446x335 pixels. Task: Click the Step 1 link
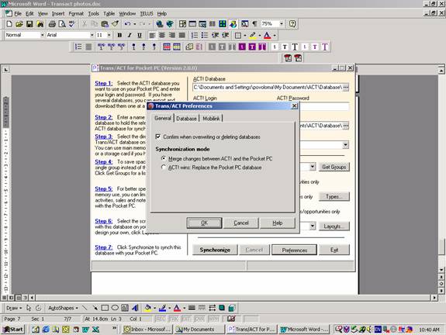point(103,83)
